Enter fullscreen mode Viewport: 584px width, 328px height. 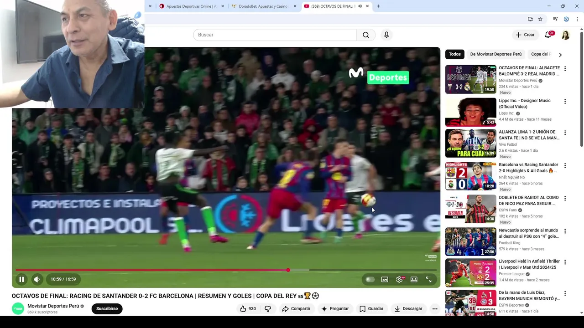pos(428,279)
